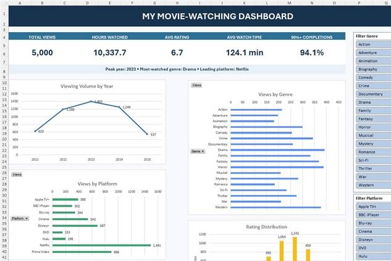The height and width of the screenshot is (261, 391).
Task: Select row 25 header
Action: click(x=4, y=167)
